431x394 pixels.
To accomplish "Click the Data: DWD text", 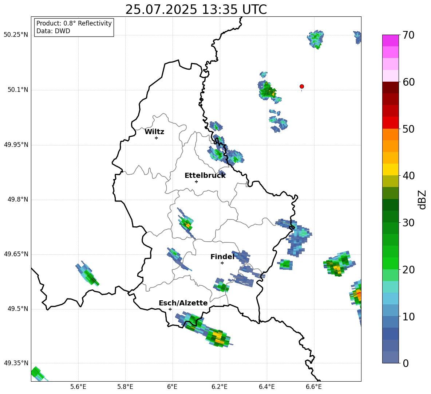I will click(x=53, y=31).
